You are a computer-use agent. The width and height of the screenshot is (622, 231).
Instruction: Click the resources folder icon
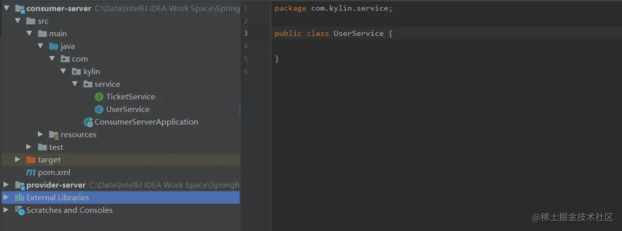(x=54, y=135)
